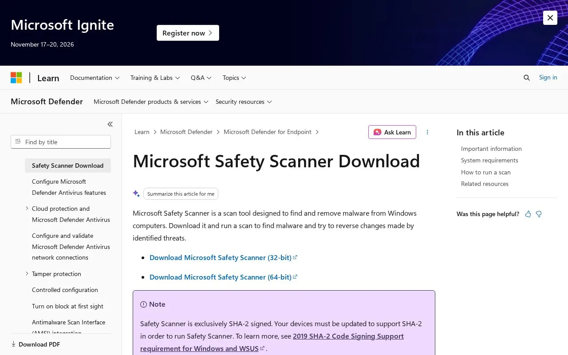This screenshot has width=568, height=355.
Task: Jump to Related resources section
Action: 485,184
